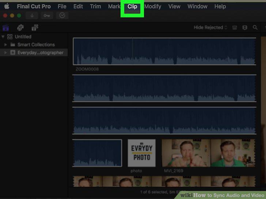266x199 pixels.
Task: Click the Background Tasks checkmark button
Action: (62, 16)
